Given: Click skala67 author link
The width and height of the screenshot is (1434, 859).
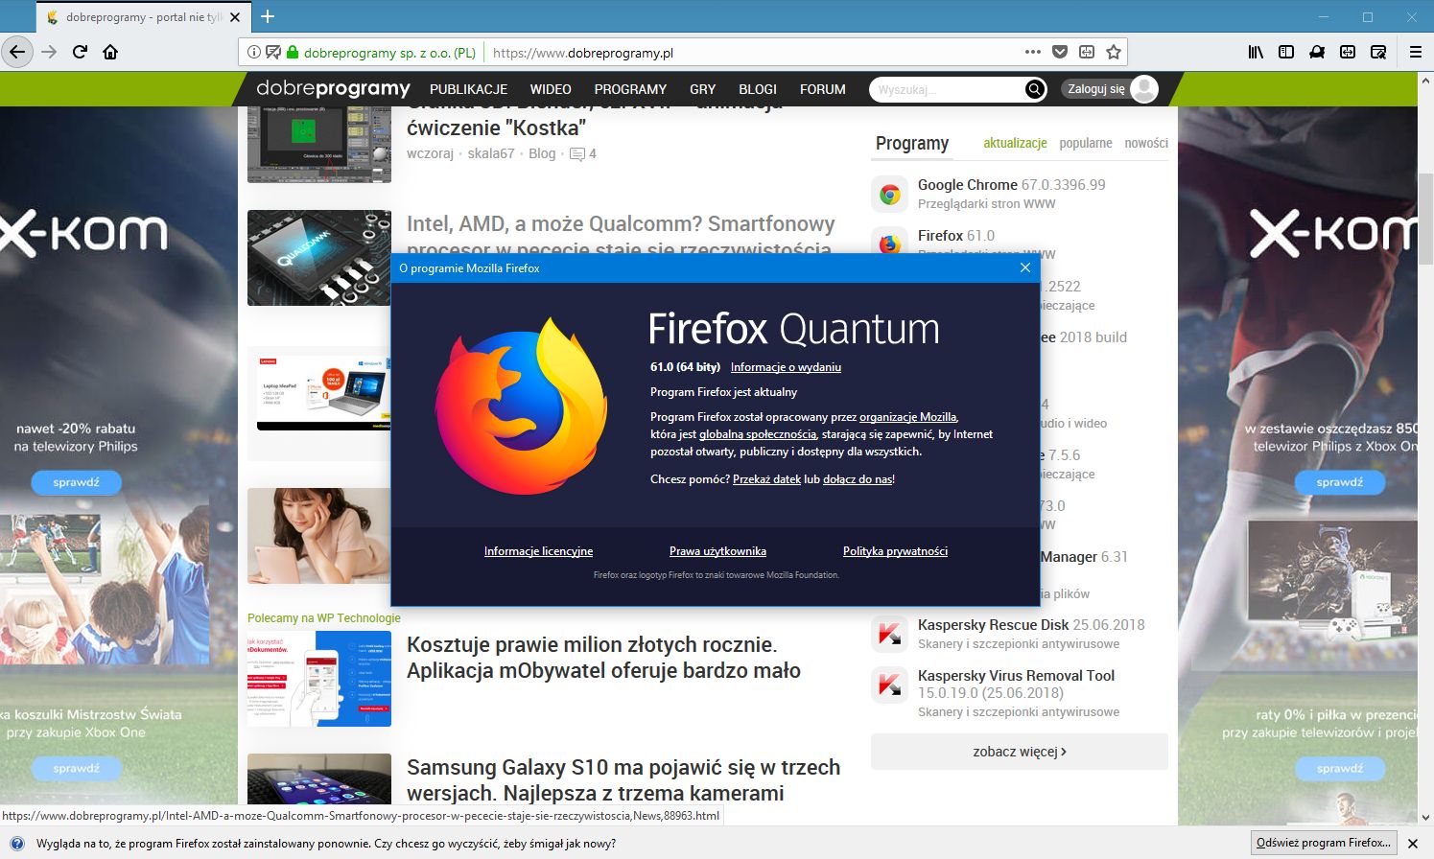Looking at the screenshot, I should coord(491,153).
